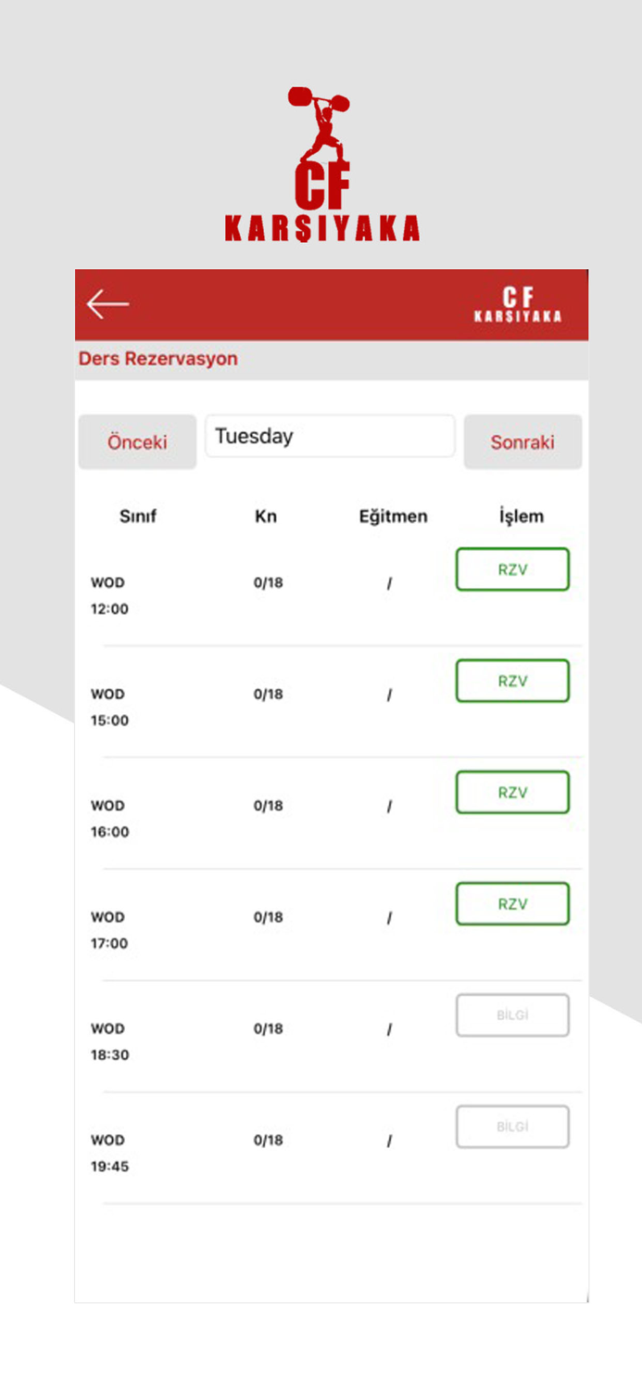642x1391 pixels.
Task: Select the WOD 19:45 class row label
Action: coord(109,1154)
